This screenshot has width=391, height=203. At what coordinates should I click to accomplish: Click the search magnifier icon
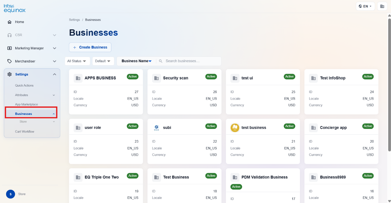(x=161, y=61)
